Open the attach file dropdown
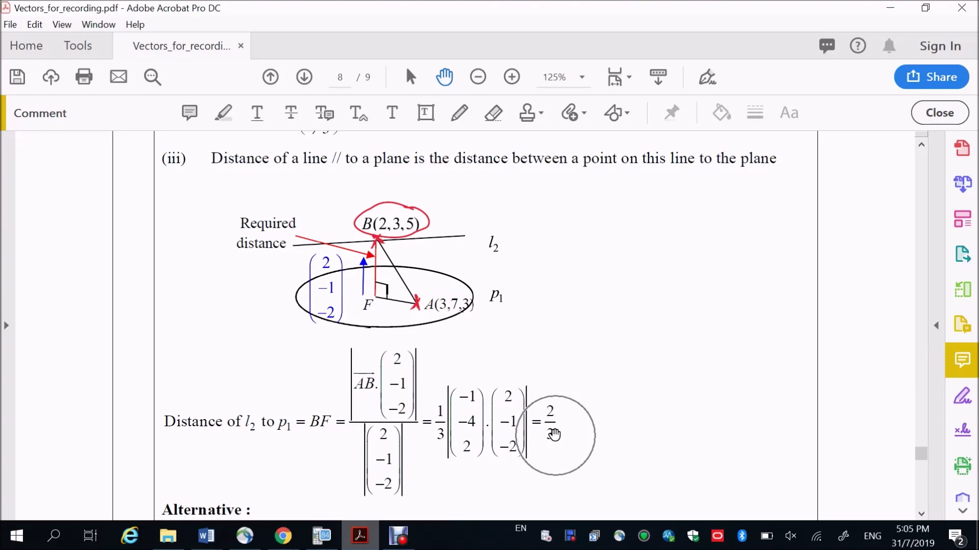979x550 pixels. [574, 113]
